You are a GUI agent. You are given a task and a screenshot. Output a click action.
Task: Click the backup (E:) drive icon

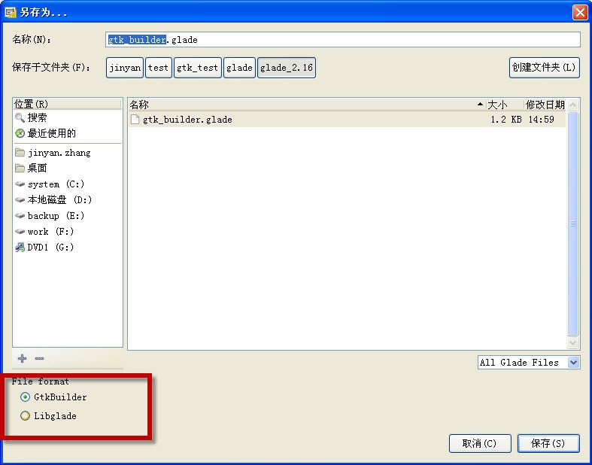(20, 216)
